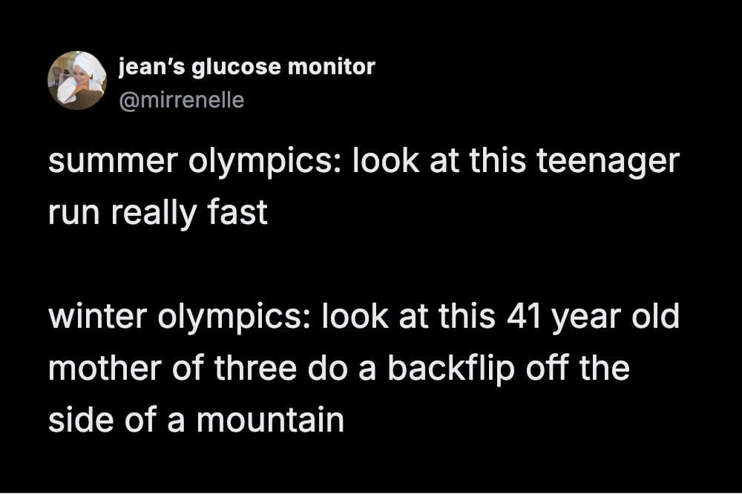Viewport: 742px width, 494px height.
Task: Open the "jean's glucose monitor" display name
Action: 246,67
